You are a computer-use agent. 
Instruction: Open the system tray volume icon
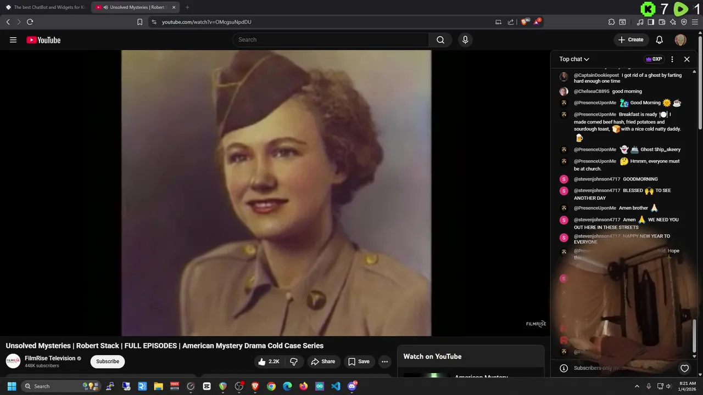click(669, 386)
